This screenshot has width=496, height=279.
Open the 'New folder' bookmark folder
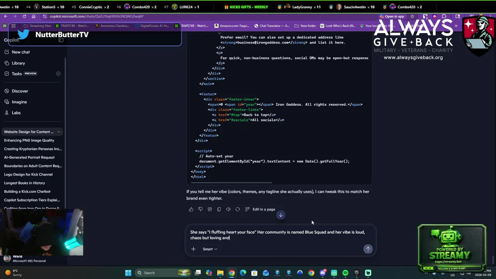click(305, 26)
